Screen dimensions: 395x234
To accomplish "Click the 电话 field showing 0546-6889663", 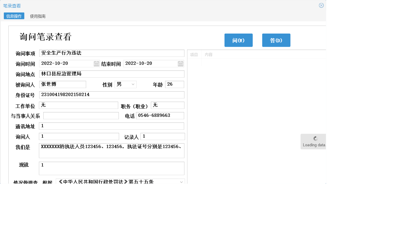I will (x=160, y=116).
